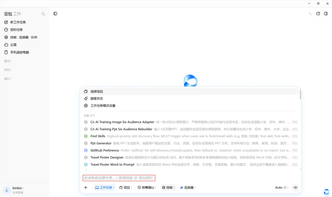Expand the 置顶 section
This screenshot has height=197, width=332.
[x=8, y=61]
